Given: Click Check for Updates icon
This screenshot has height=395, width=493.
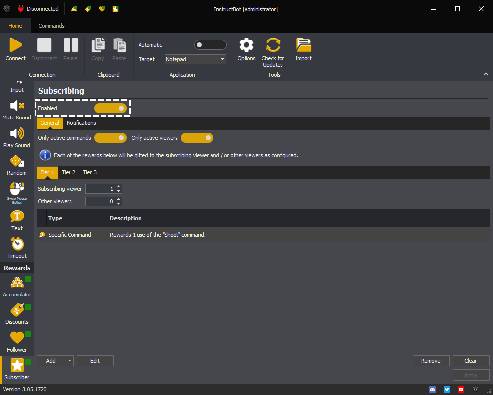Looking at the screenshot, I should pyautogui.click(x=273, y=45).
